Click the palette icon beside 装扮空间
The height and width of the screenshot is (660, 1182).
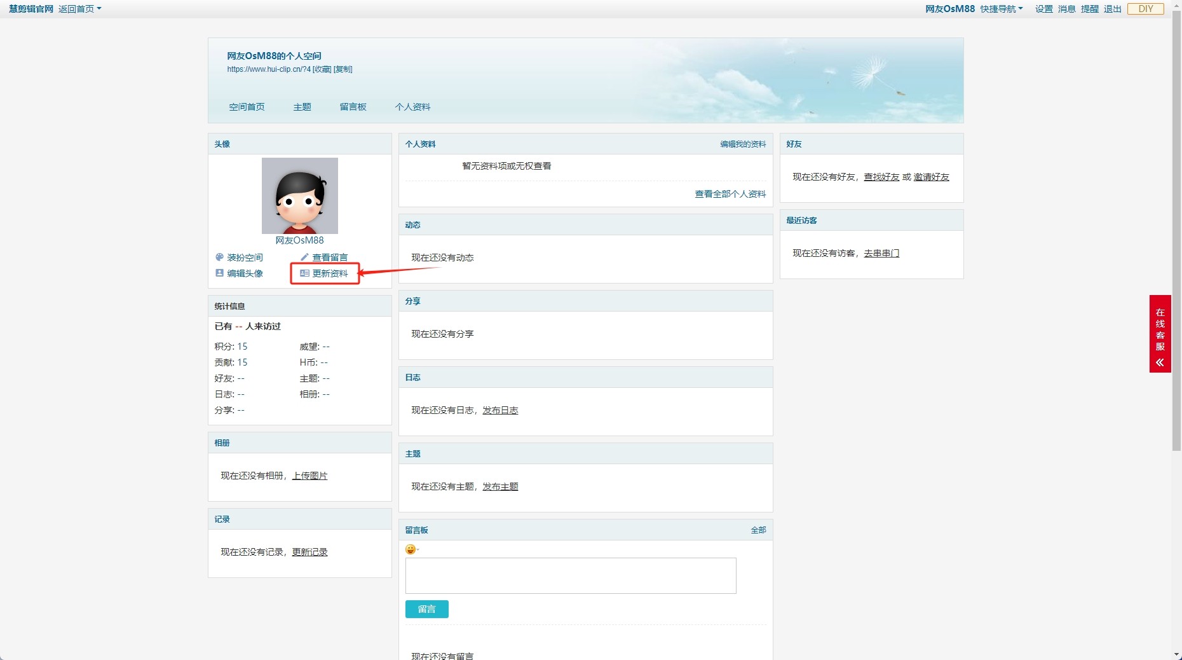click(219, 258)
